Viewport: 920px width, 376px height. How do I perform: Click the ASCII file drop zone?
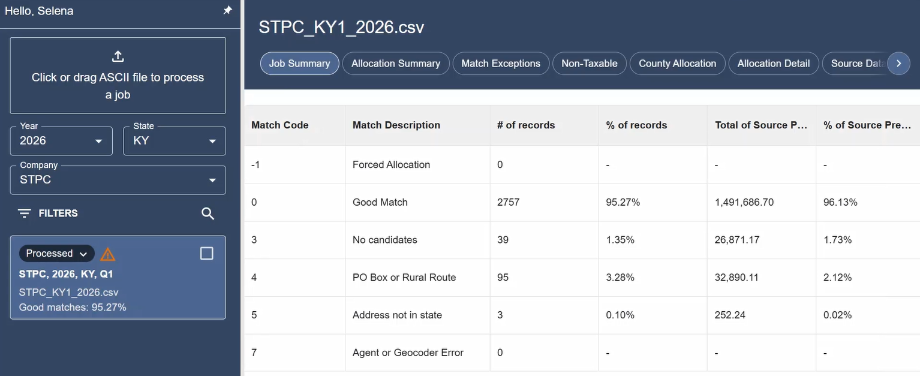118,76
